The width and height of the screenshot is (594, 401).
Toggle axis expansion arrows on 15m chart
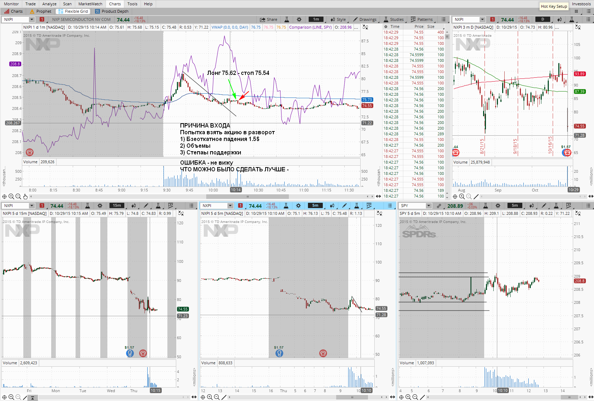[194, 397]
